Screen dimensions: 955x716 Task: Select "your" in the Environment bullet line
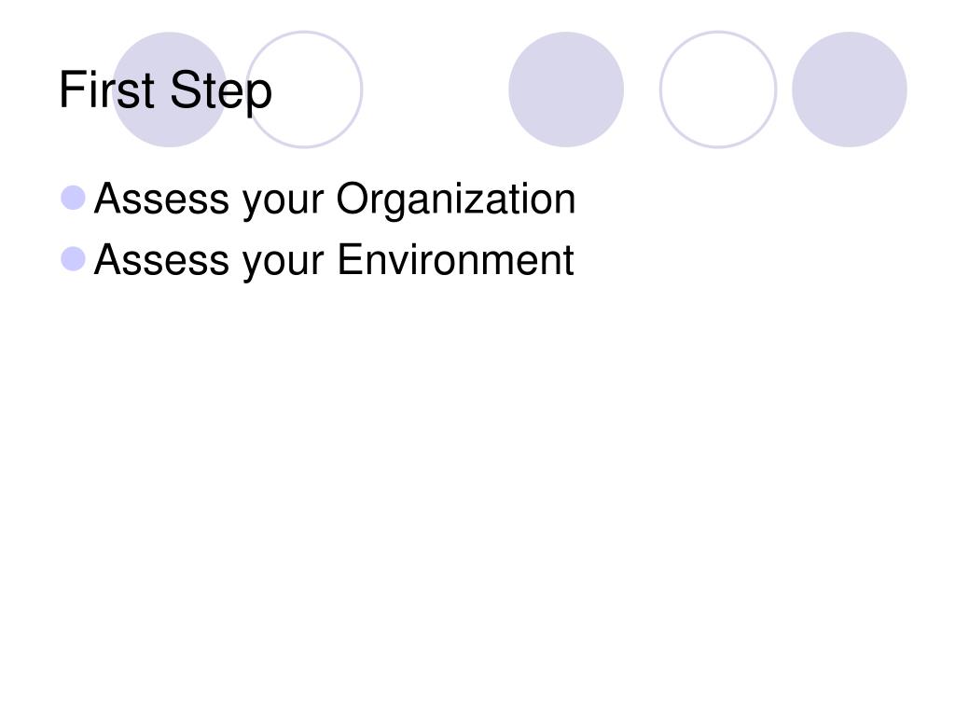[x=283, y=264]
